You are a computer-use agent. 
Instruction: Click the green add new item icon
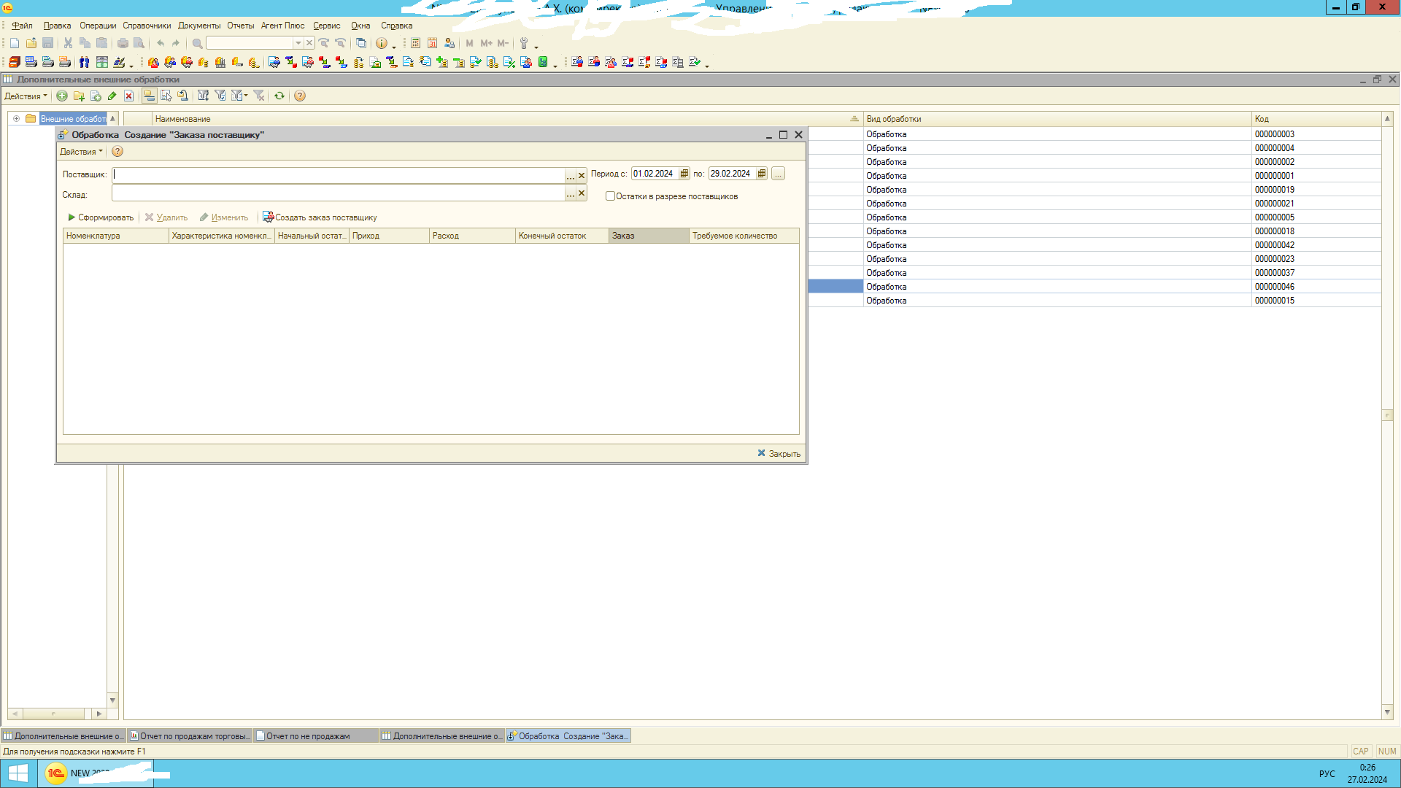[x=62, y=96]
